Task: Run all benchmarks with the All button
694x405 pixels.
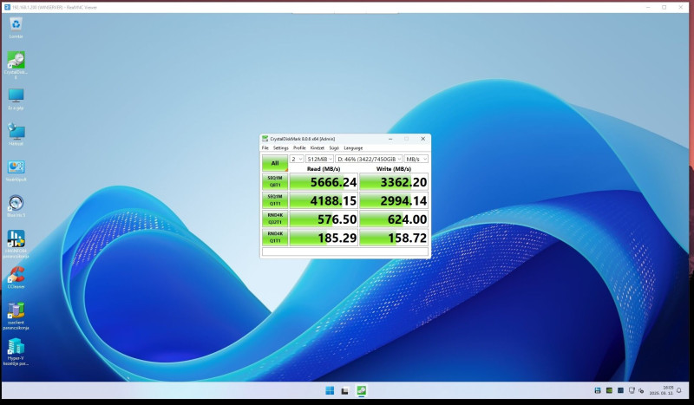Action: (x=275, y=163)
